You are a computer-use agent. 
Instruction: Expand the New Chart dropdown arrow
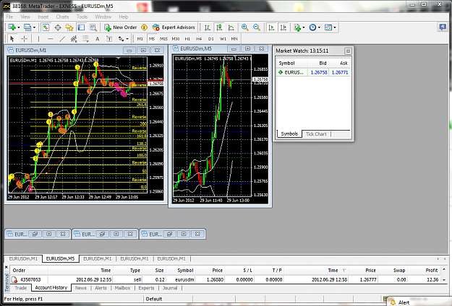[x=19, y=27]
